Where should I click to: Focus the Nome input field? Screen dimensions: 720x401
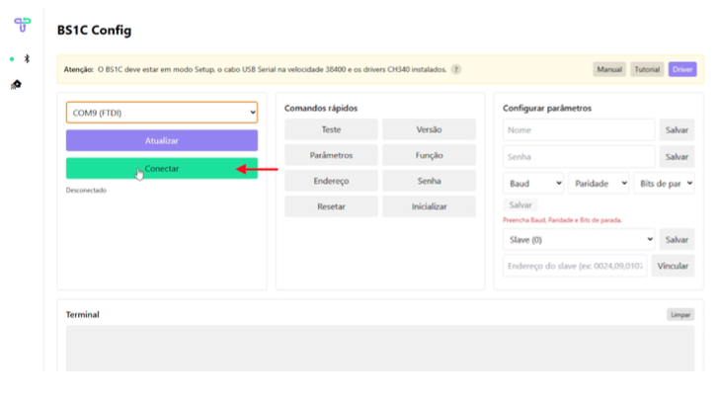pyautogui.click(x=579, y=129)
